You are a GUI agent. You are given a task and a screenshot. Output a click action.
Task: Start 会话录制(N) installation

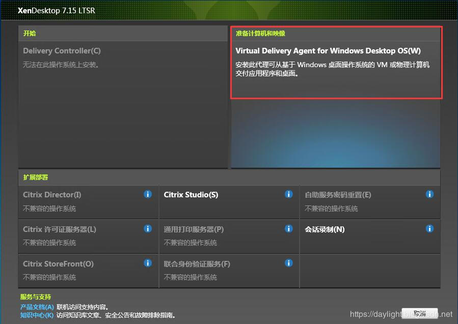(x=325, y=229)
